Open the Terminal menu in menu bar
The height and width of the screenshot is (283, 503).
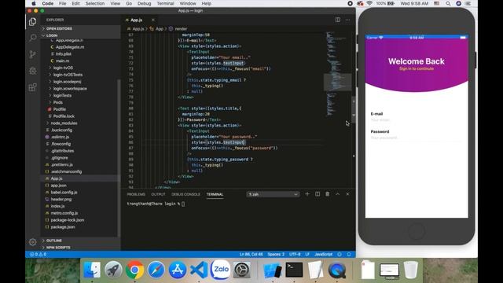tap(166, 3)
